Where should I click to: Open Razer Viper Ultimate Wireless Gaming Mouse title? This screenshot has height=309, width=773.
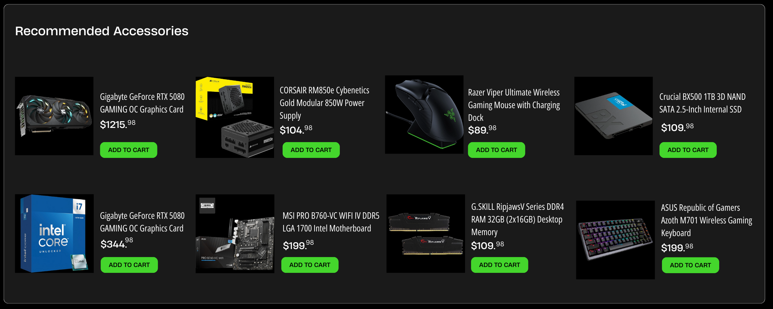coord(514,105)
